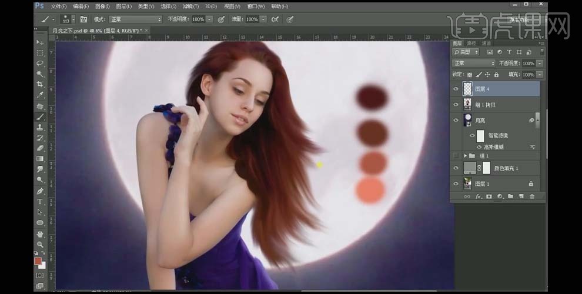The height and width of the screenshot is (294, 582).
Task: Toggle lock transparent pixels
Action: pos(470,75)
